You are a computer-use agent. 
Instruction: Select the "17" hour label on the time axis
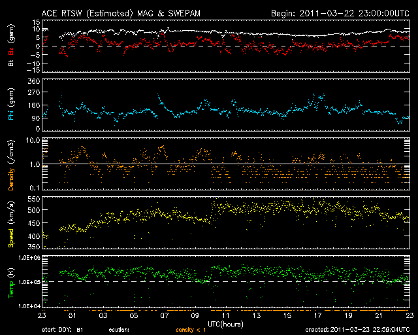(318, 315)
